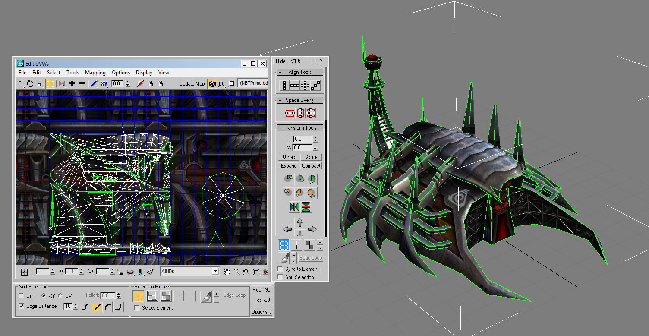Select the UV radio button
Screen dimensions: 649x336
point(60,296)
